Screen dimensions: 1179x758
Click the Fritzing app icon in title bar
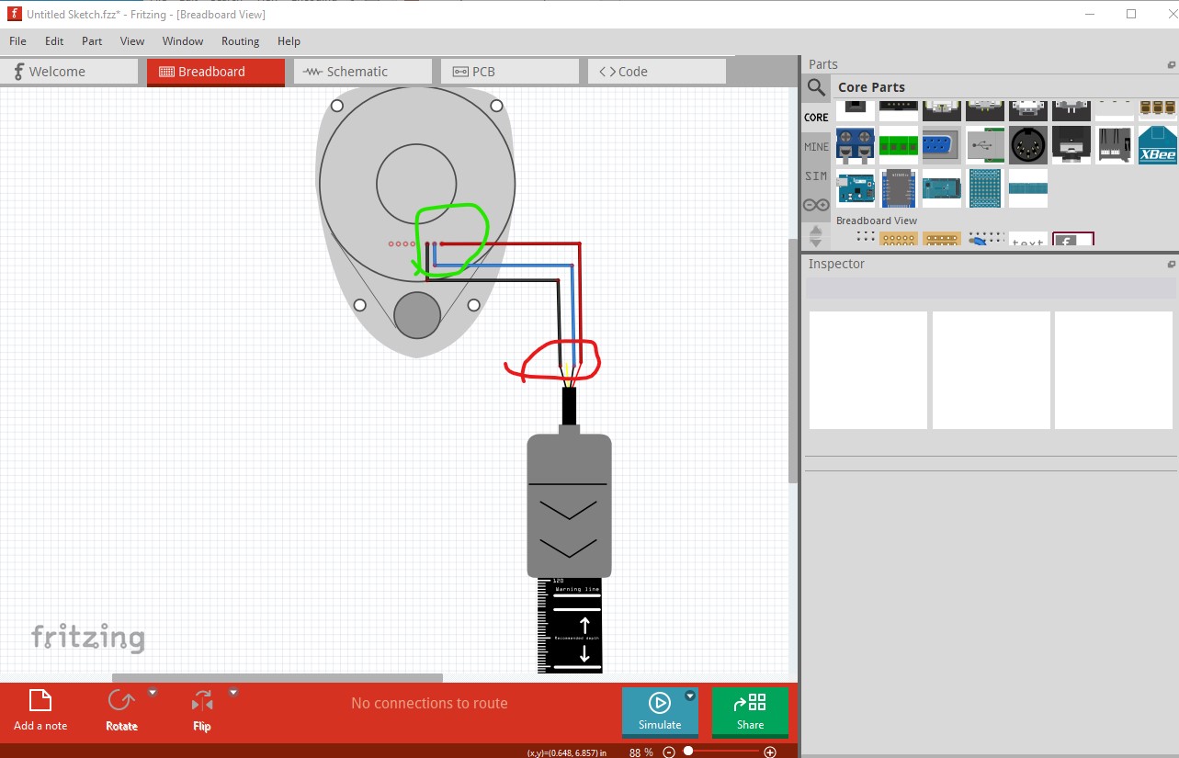14,15
